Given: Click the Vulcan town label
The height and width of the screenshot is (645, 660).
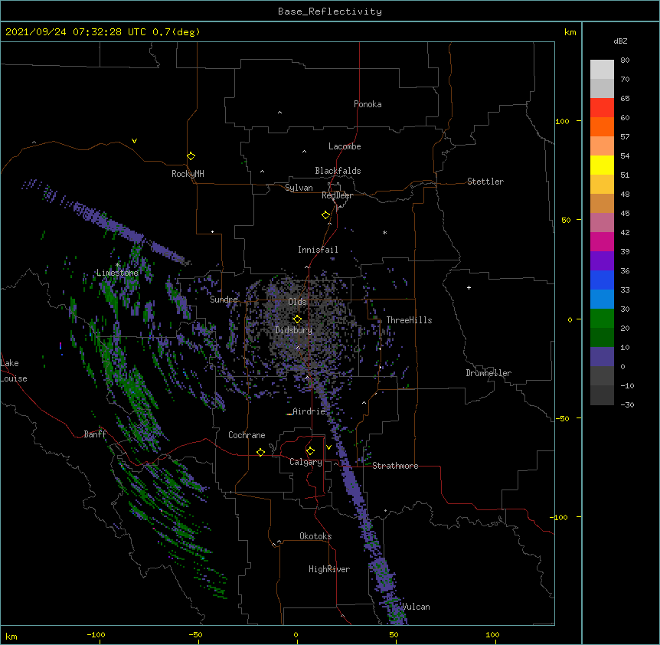Looking at the screenshot, I should (x=416, y=607).
